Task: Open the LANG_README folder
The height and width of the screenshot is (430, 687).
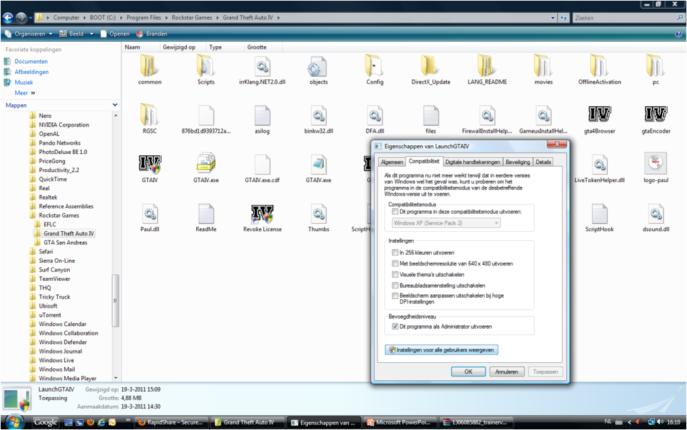Action: point(487,67)
